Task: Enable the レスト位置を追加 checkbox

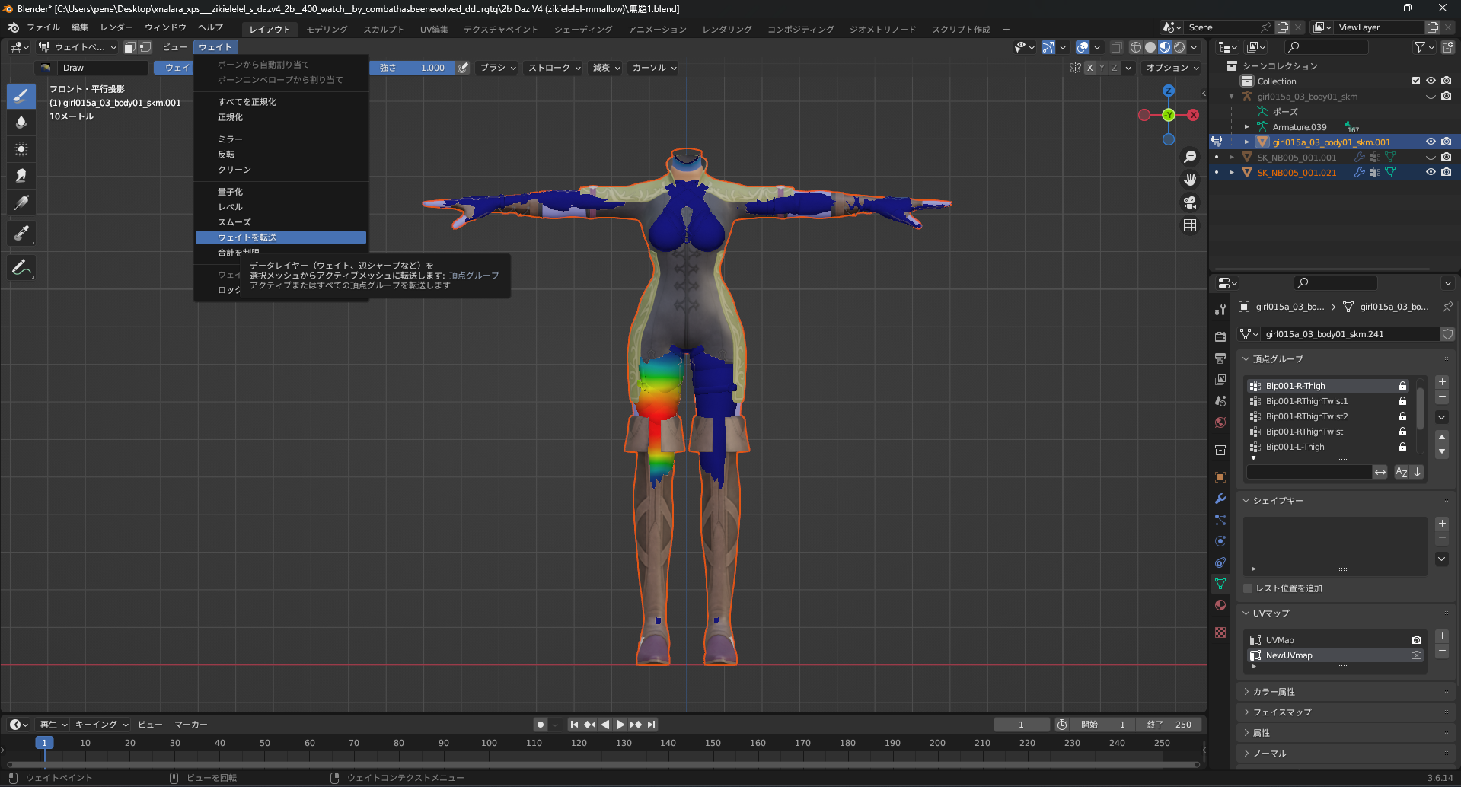Action: [x=1248, y=588]
